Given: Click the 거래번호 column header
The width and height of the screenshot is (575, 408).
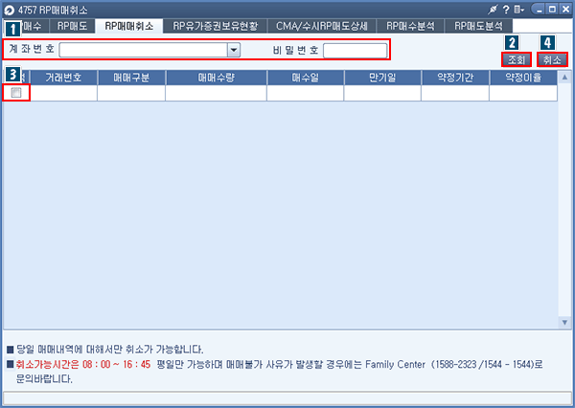Looking at the screenshot, I should pyautogui.click(x=63, y=78).
